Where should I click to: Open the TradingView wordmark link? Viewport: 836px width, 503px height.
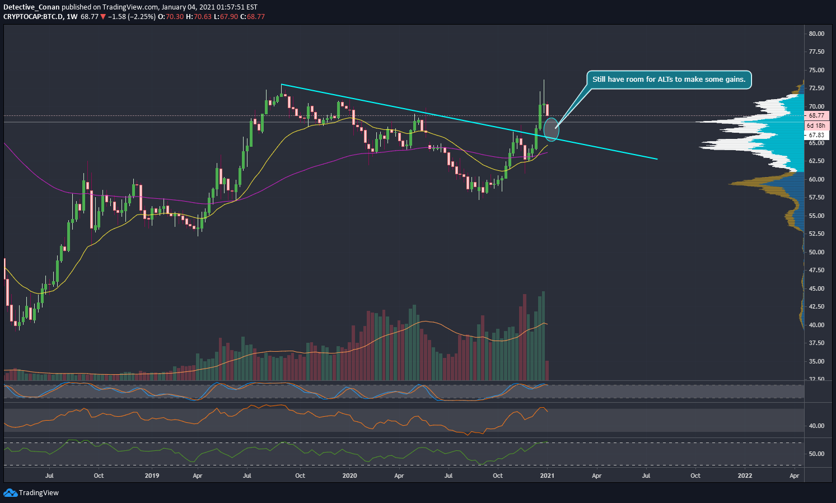[39, 493]
